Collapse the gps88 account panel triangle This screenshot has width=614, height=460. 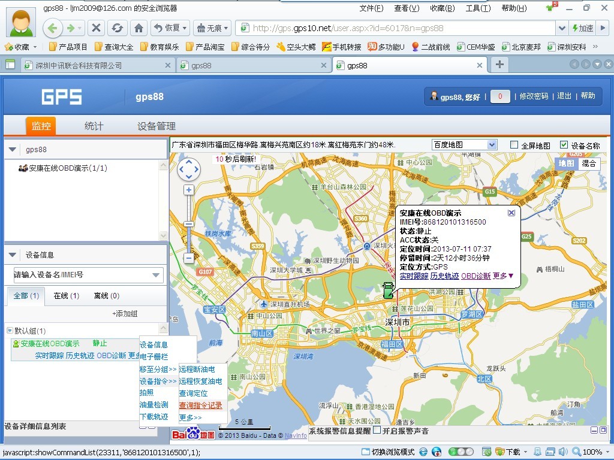click(x=12, y=149)
